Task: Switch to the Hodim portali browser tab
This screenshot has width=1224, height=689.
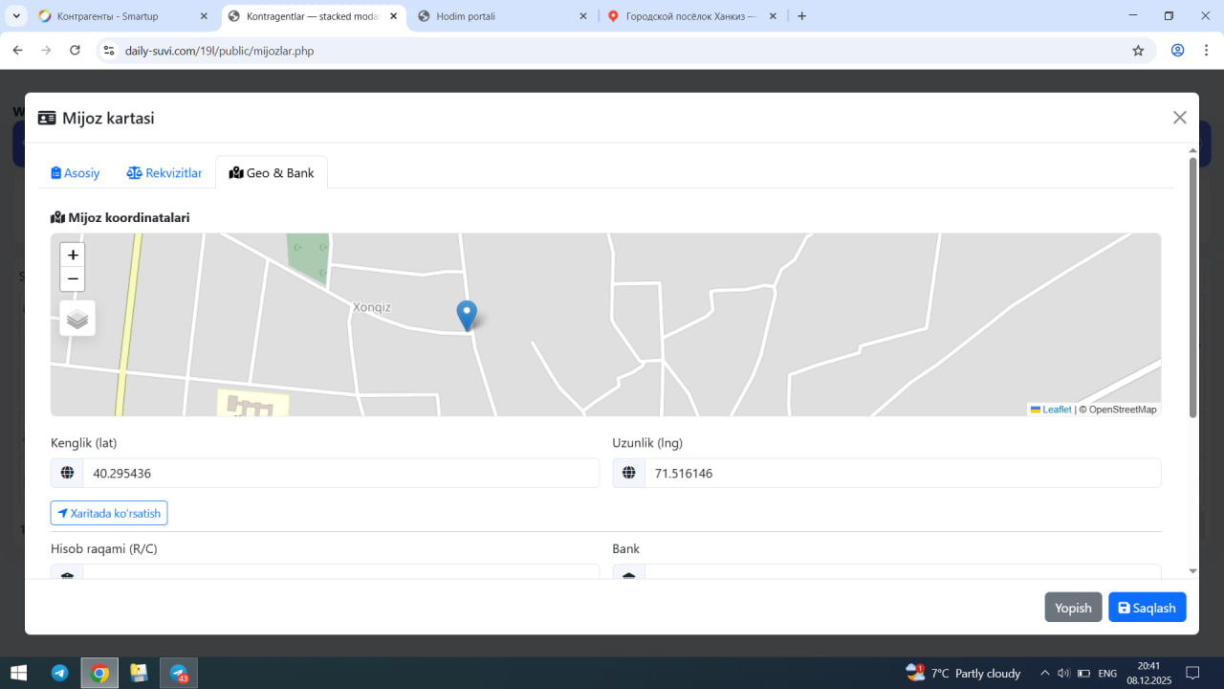Action: (505, 16)
